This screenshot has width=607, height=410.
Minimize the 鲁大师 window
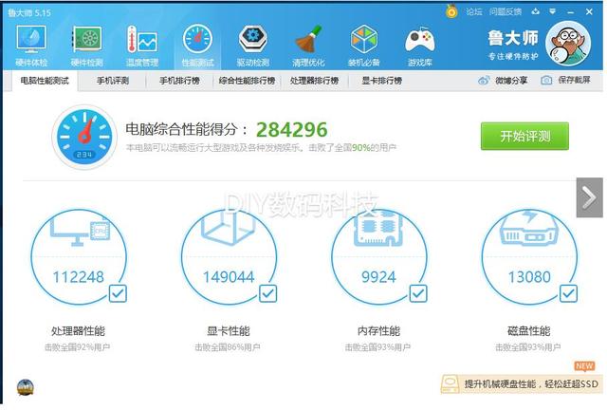(x=571, y=12)
